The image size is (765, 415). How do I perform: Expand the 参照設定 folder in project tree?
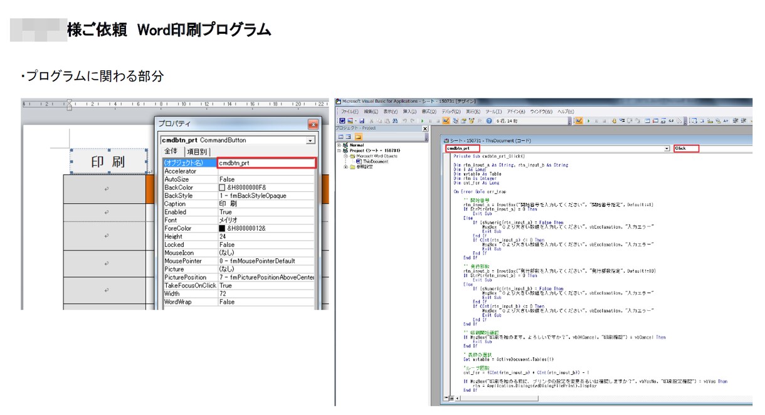pyautogui.click(x=346, y=167)
